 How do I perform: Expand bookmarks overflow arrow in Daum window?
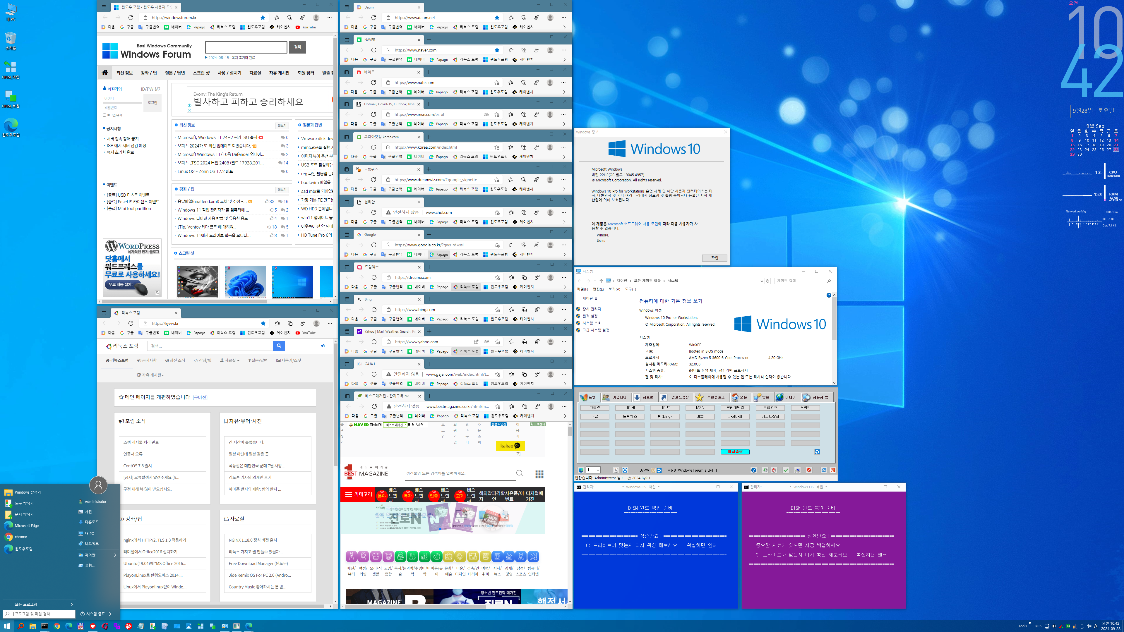[564, 27]
